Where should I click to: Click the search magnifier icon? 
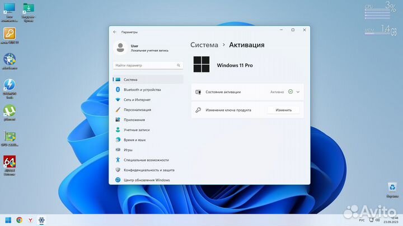click(x=179, y=65)
